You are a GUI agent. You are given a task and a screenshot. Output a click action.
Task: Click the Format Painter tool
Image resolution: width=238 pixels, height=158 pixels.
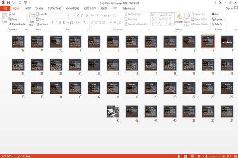(x=17, y=24)
